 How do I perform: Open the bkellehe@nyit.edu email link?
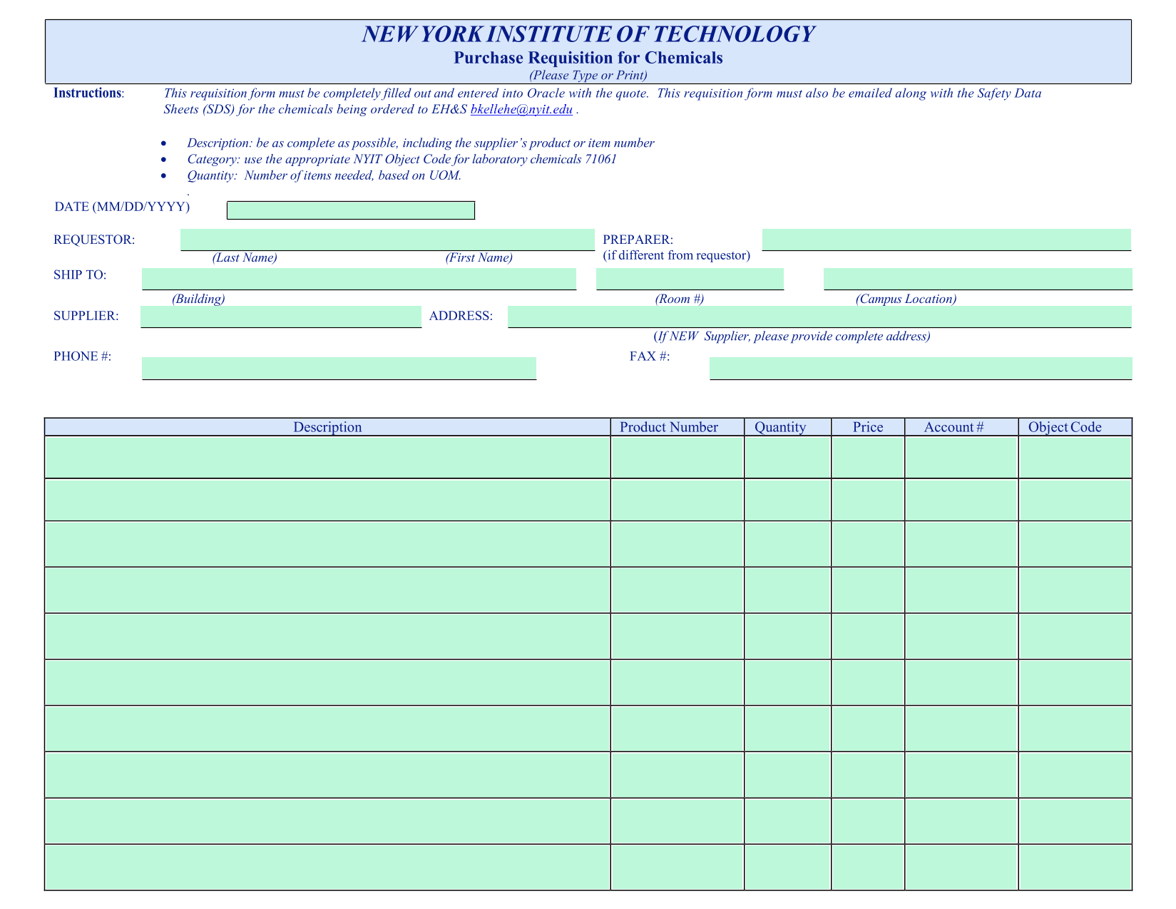tap(522, 110)
